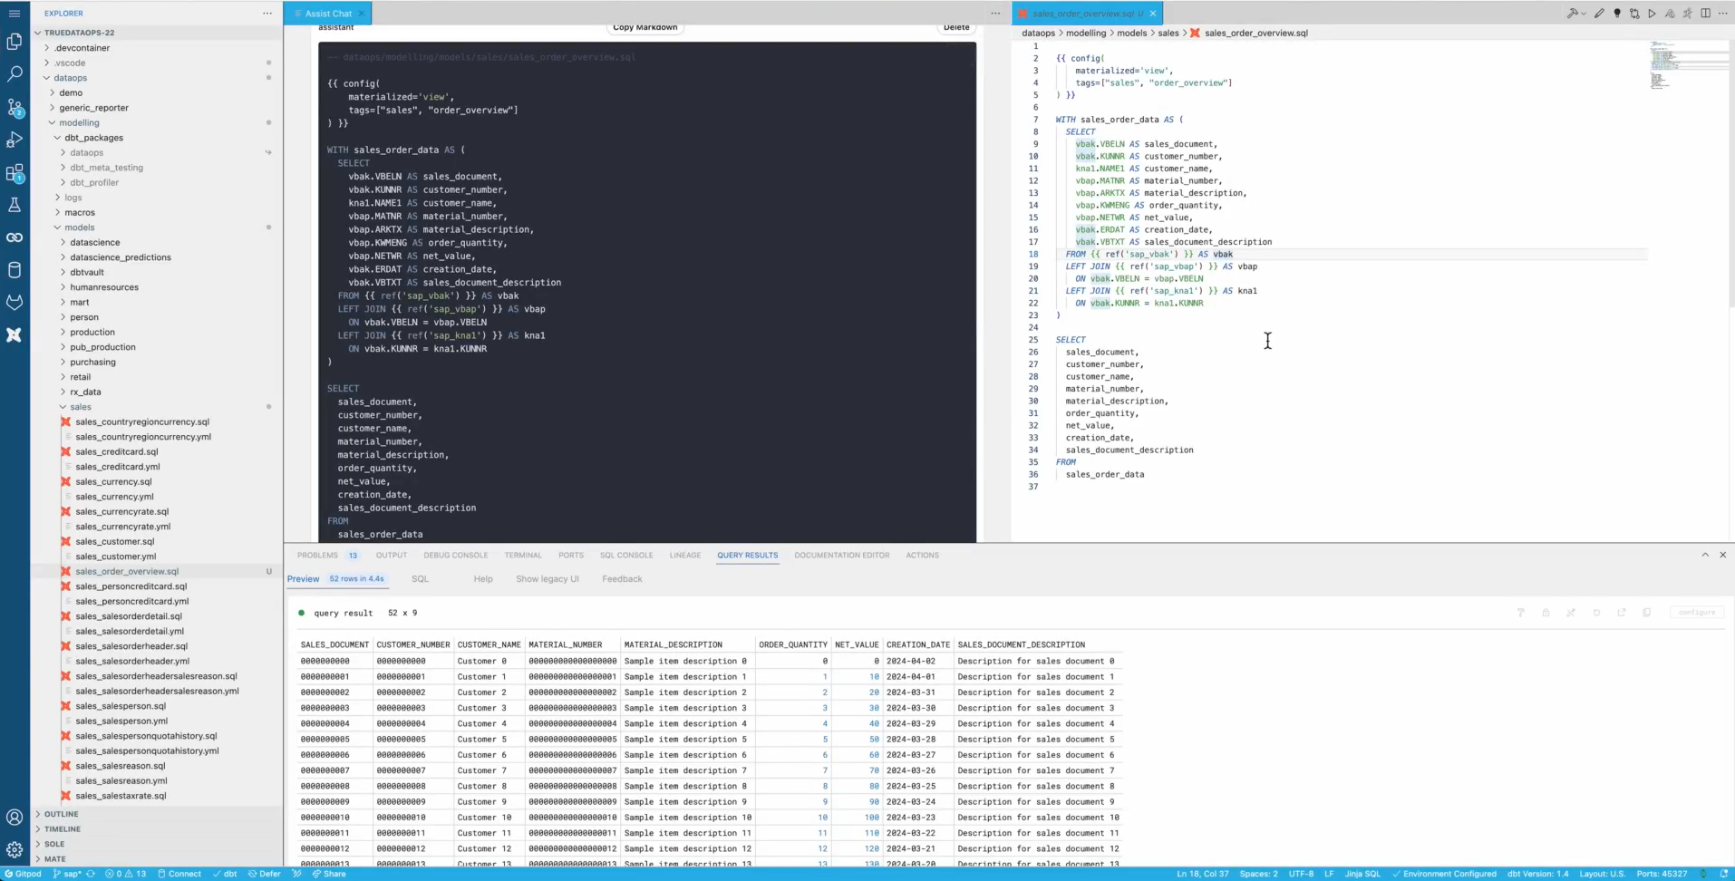The image size is (1735, 881).
Task: Toggle Defer in the status bar
Action: (264, 874)
